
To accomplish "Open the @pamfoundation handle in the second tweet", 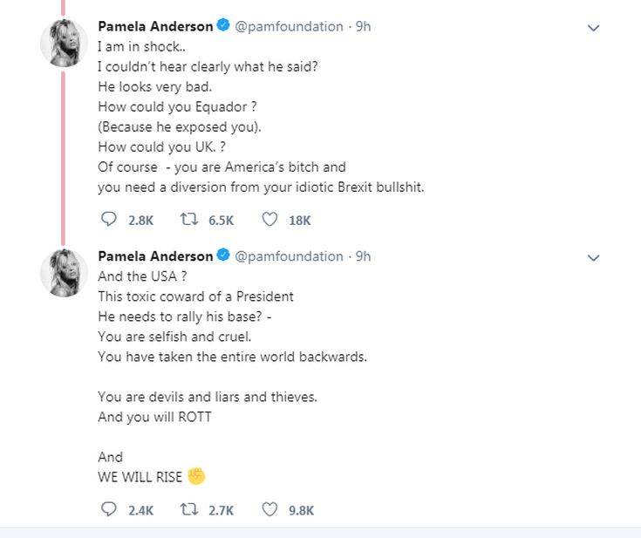I will (x=289, y=256).
